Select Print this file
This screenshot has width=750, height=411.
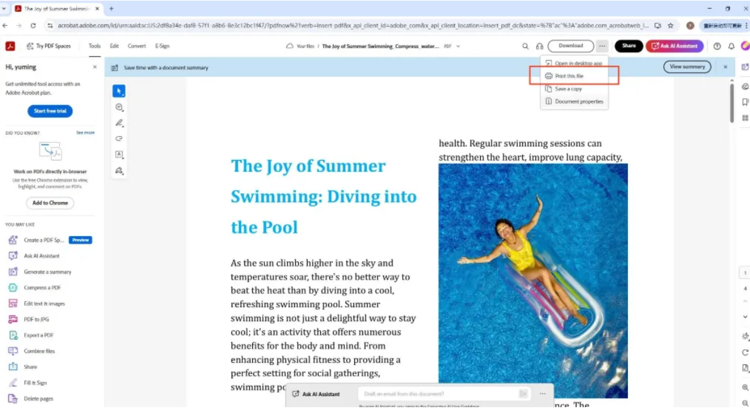(x=574, y=76)
